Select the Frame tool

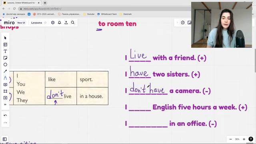pos(5,91)
